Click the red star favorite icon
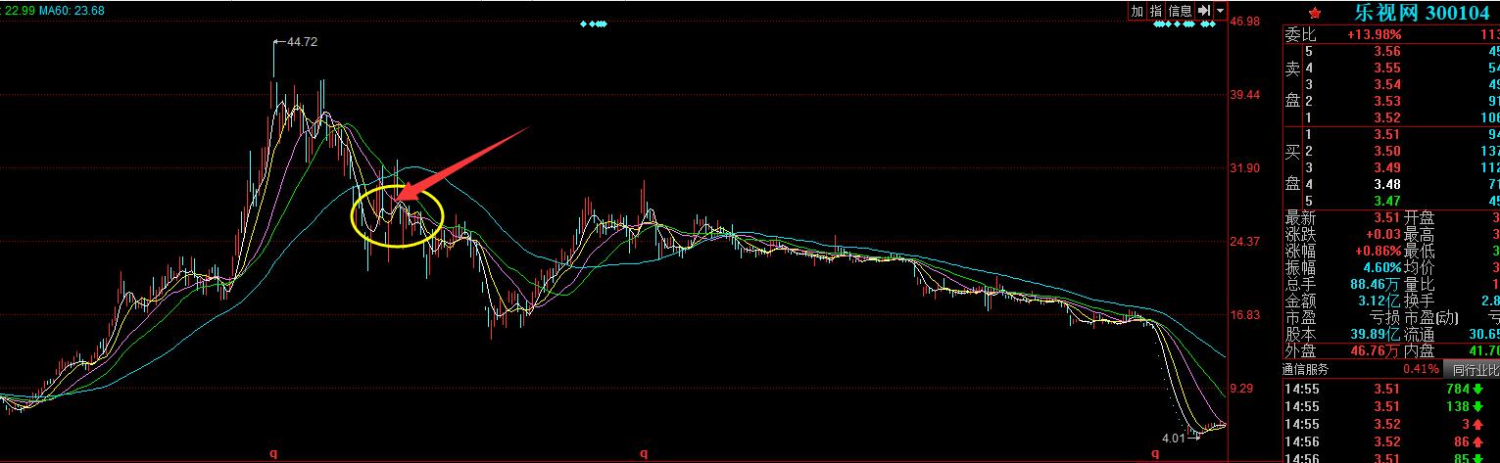The width and height of the screenshot is (1500, 463). click(1315, 13)
